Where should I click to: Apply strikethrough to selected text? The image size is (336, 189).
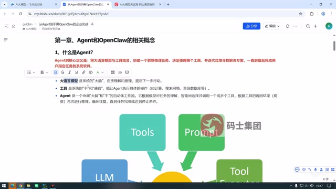click(x=62, y=72)
